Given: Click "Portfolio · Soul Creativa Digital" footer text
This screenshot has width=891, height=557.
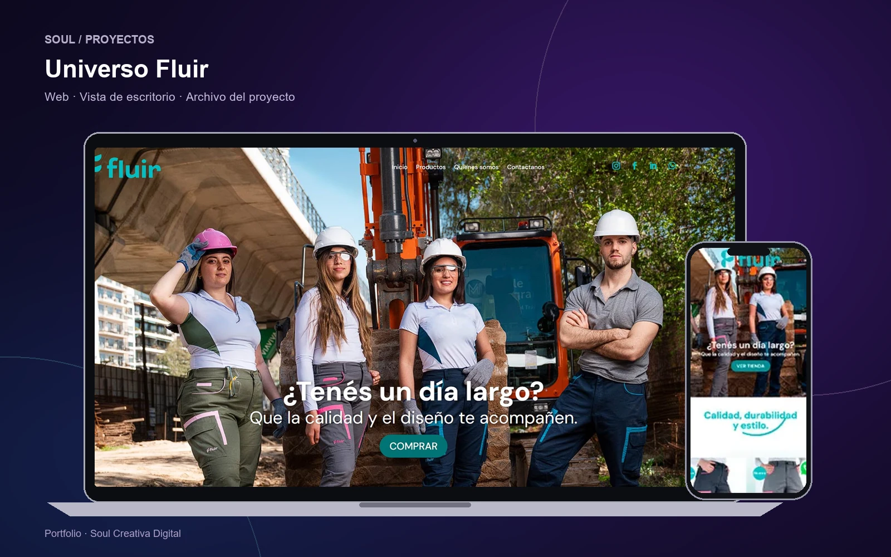Looking at the screenshot, I should [112, 534].
